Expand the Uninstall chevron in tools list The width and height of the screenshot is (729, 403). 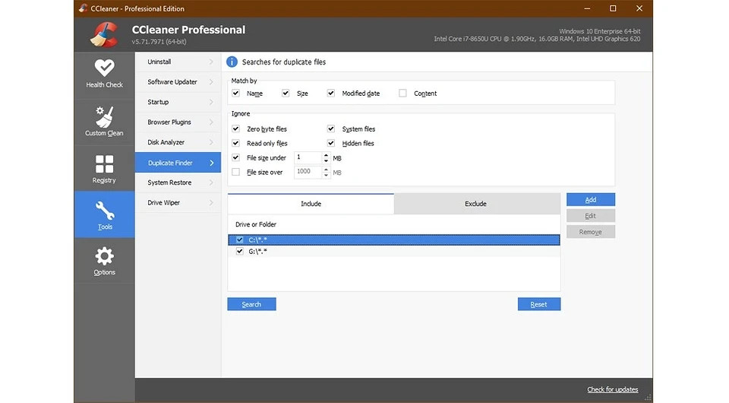tap(211, 62)
